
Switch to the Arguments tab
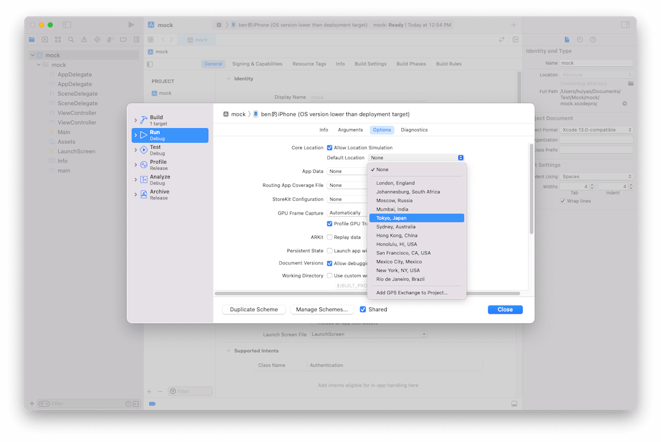(x=350, y=129)
